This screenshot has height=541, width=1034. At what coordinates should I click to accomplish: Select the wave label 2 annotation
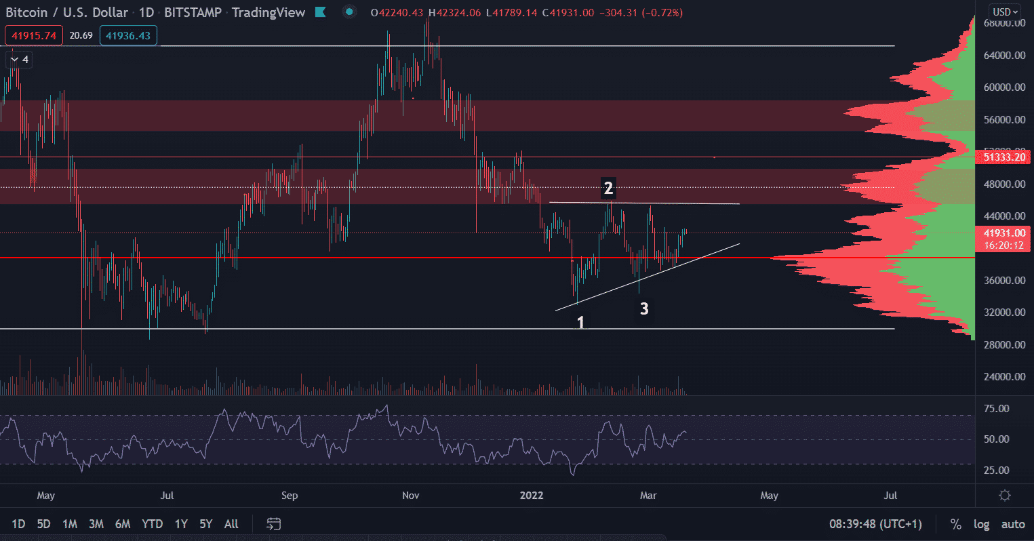click(x=608, y=188)
